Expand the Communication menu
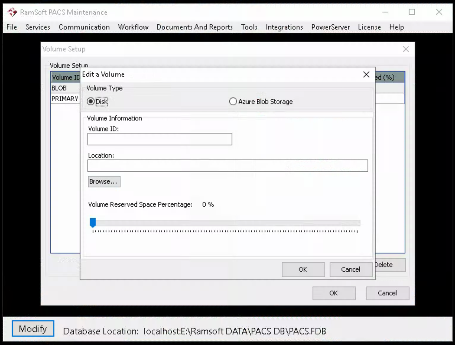The width and height of the screenshot is (455, 345). 84,27
